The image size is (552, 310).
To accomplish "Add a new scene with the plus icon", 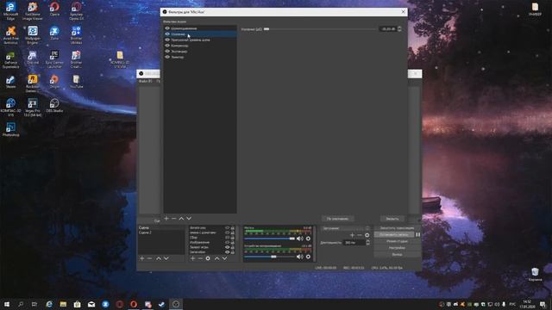I will pyautogui.click(x=141, y=258).
